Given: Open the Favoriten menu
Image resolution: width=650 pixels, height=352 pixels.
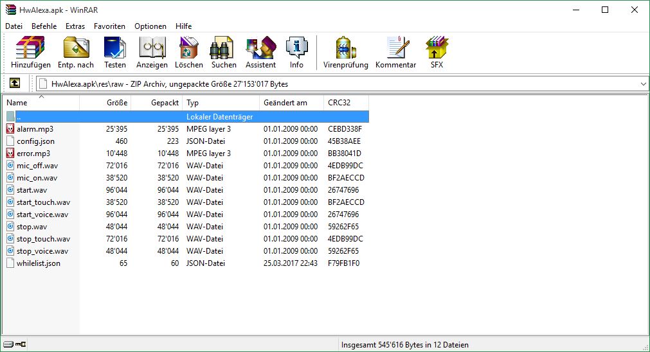Looking at the screenshot, I should click(x=109, y=26).
